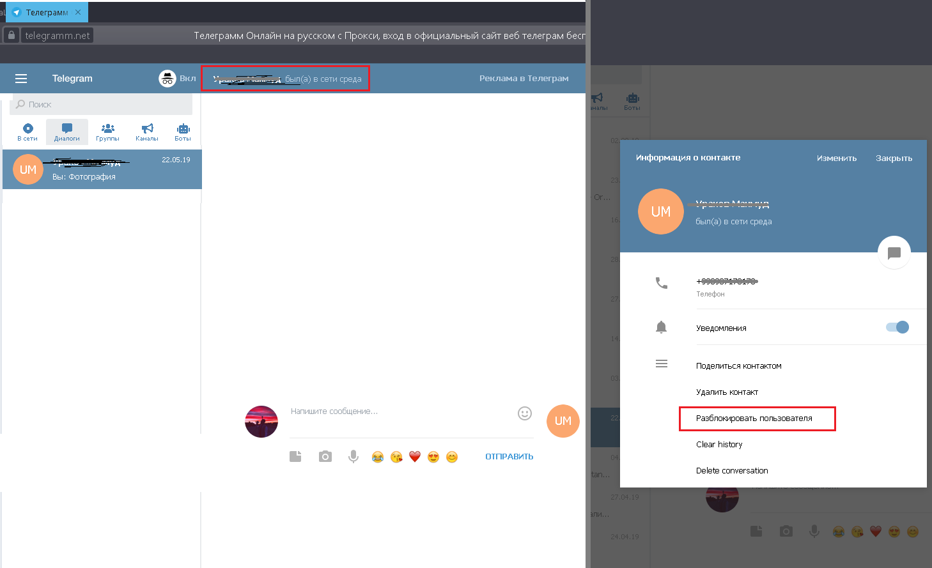Select Удалить контакт
The image size is (932, 568).
pyautogui.click(x=727, y=392)
